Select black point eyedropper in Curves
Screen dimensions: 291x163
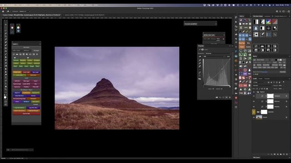click(x=200, y=60)
